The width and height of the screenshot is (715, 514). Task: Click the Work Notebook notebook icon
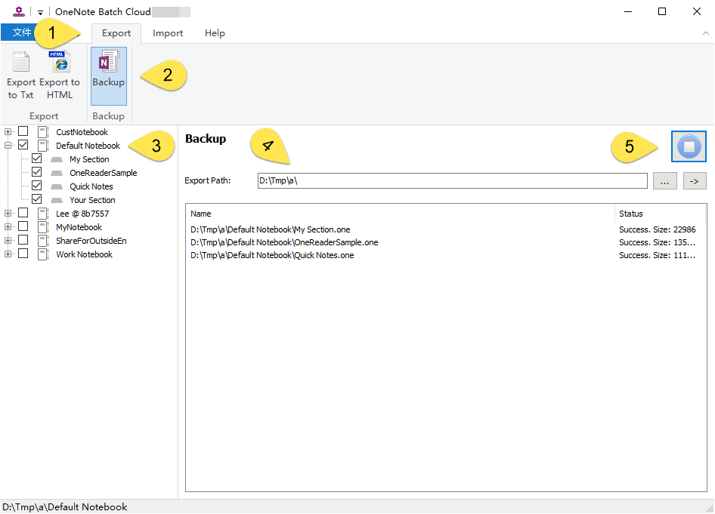pyautogui.click(x=43, y=254)
